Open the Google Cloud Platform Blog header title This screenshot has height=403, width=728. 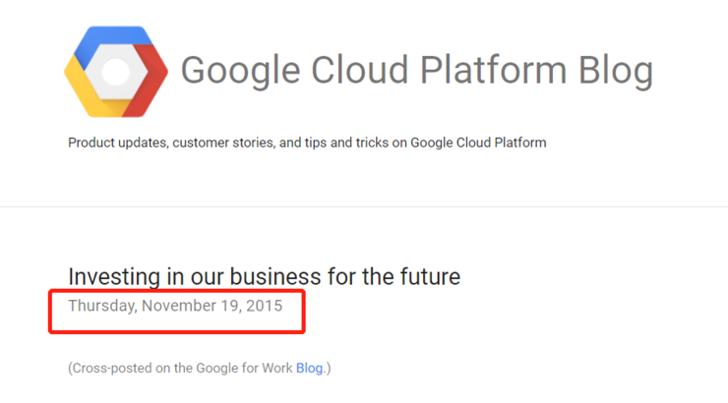click(x=417, y=71)
